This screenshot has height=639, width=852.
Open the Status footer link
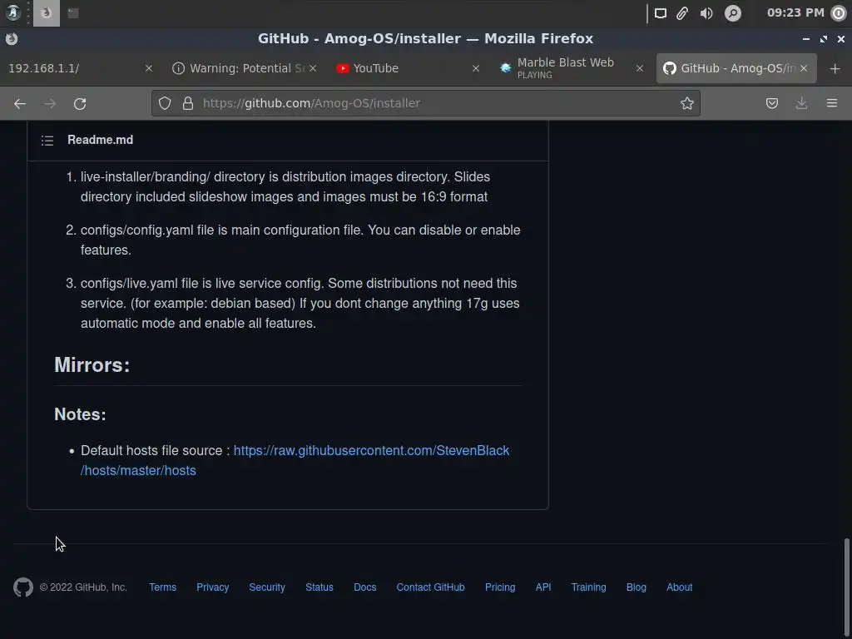(319, 587)
